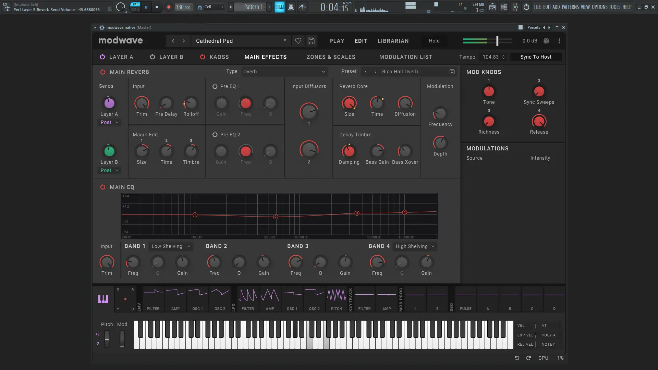Click the Sync To Host button
The width and height of the screenshot is (658, 370).
(x=536, y=57)
